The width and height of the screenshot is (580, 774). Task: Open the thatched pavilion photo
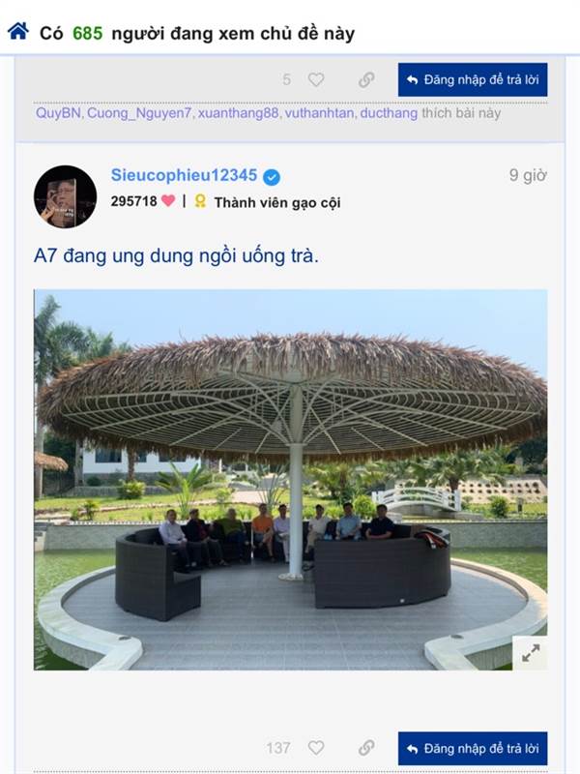tap(290, 480)
